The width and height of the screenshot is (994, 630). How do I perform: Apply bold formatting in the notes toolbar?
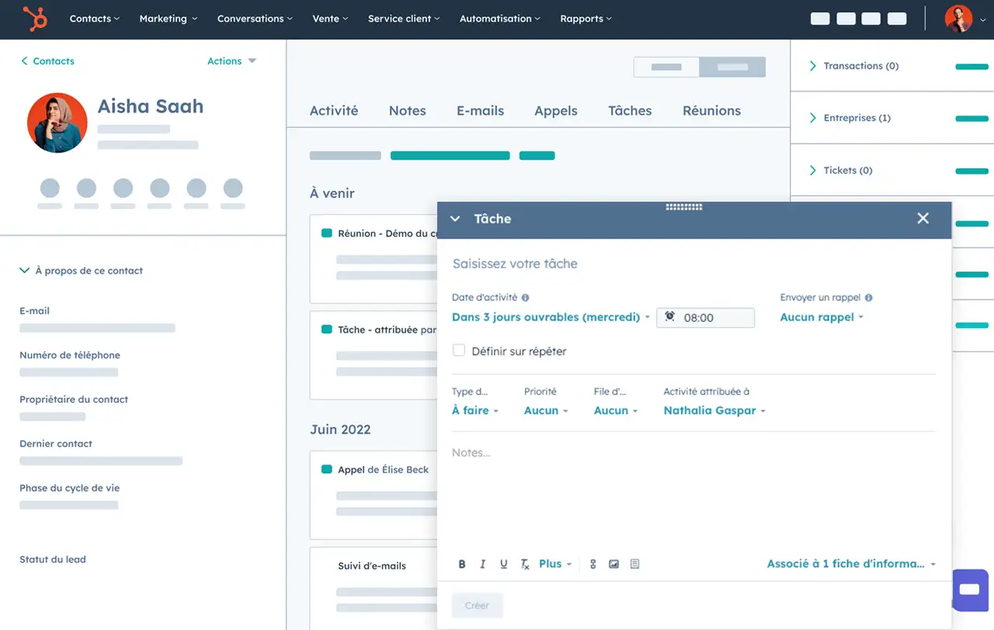[462, 564]
